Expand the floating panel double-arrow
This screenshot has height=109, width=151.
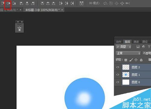pyautogui.click(x=18, y=22)
